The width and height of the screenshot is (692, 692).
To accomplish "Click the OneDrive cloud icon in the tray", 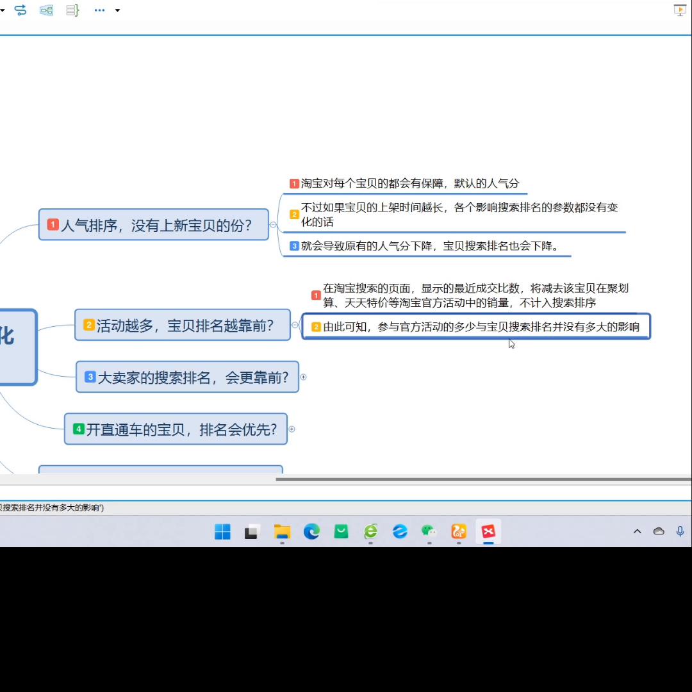I will pos(659,531).
